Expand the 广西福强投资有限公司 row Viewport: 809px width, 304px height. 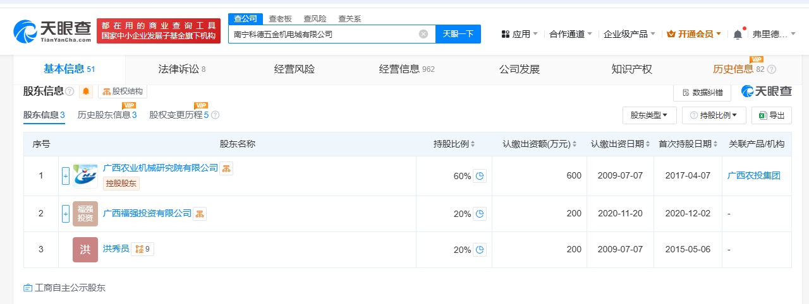pyautogui.click(x=66, y=214)
